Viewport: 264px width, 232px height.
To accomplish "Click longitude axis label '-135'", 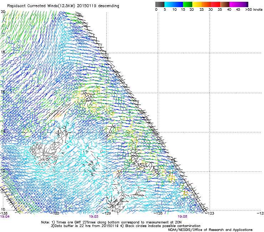I will [4, 213].
